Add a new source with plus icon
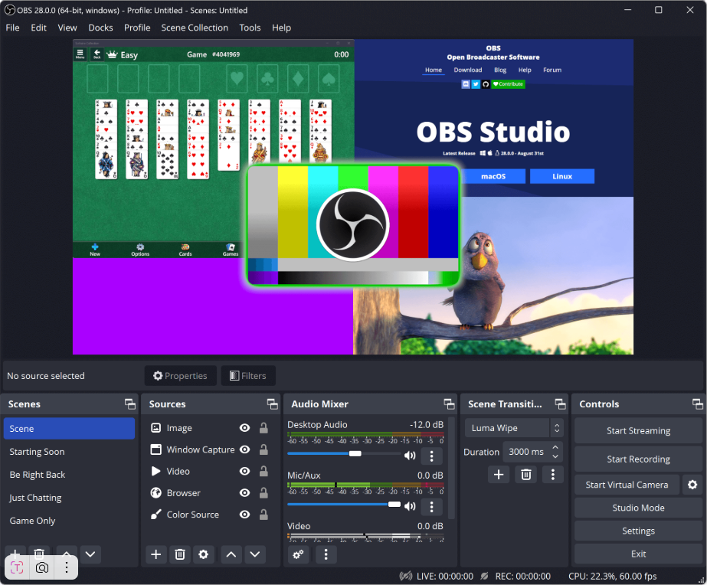The width and height of the screenshot is (707, 585). 156,554
